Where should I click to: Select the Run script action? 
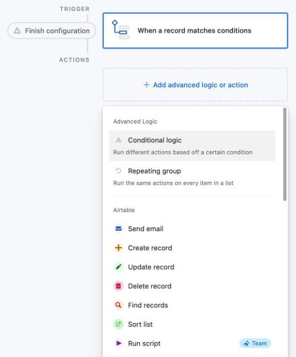(x=192, y=343)
